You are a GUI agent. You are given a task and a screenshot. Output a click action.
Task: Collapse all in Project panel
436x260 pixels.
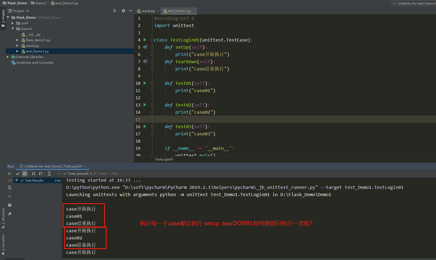115,11
